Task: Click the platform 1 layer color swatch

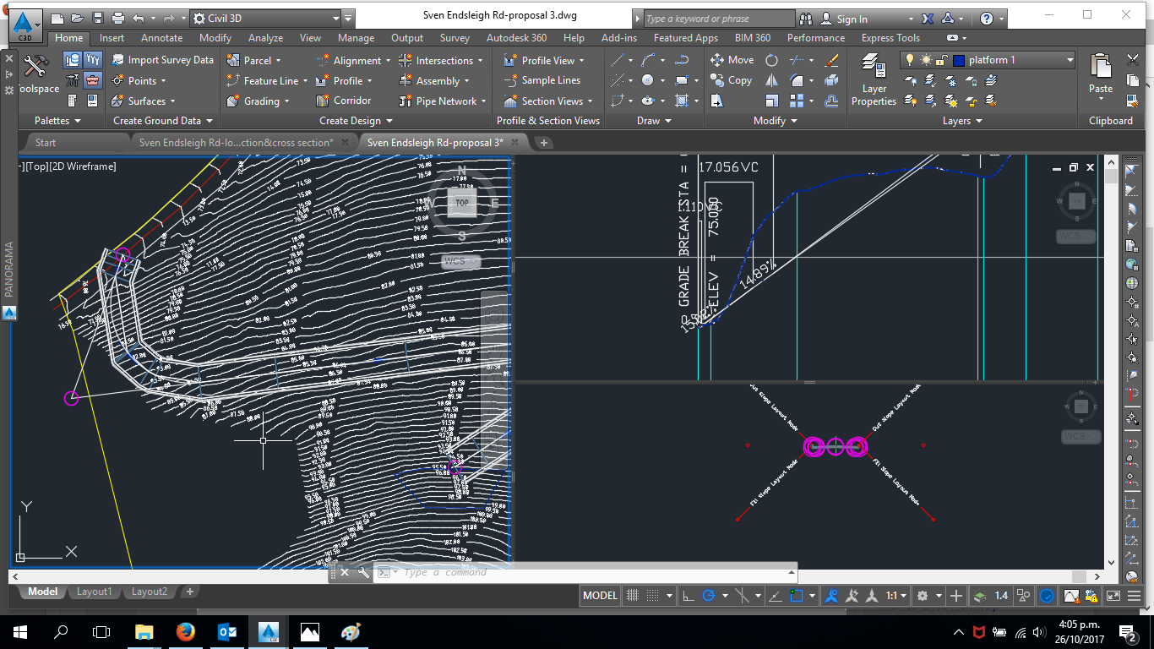Action: (958, 60)
